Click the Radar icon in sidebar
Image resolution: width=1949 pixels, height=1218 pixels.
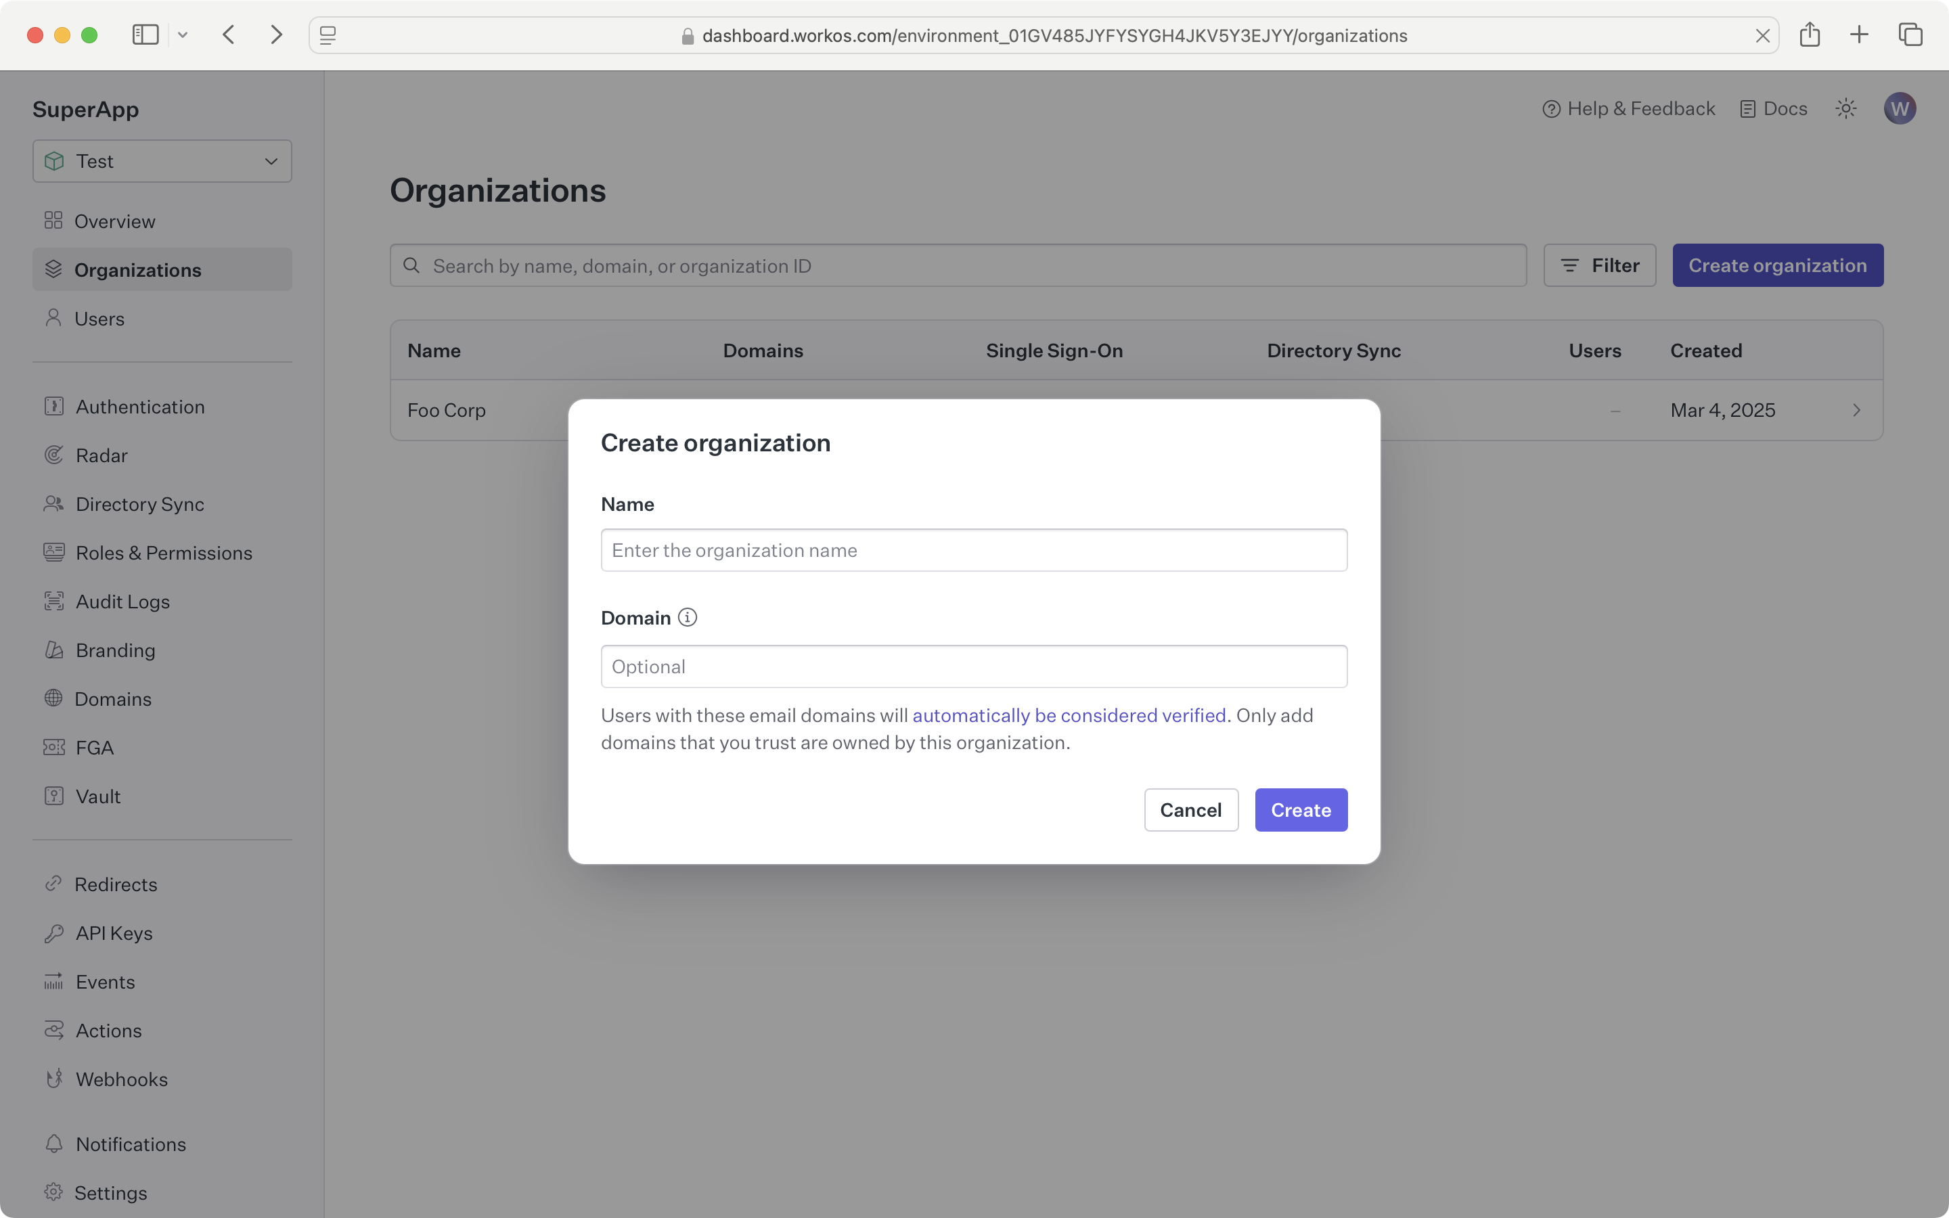[54, 455]
